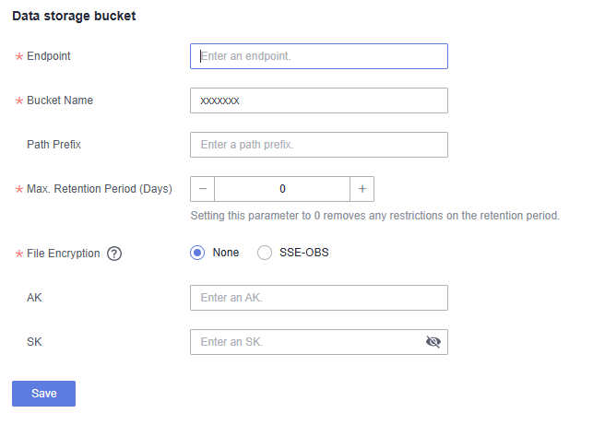The height and width of the screenshot is (425, 593).
Task: Decrease retention period with minus button
Action: [202, 189]
